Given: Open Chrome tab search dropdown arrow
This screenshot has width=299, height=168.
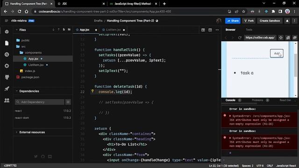Looking at the screenshot, I should tap(263, 3).
